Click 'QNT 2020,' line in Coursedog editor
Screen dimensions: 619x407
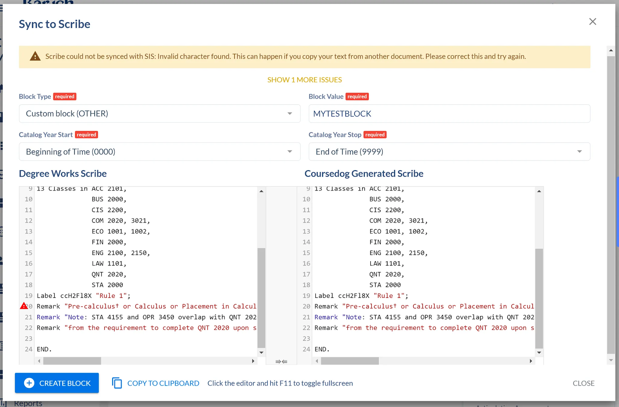(x=387, y=274)
